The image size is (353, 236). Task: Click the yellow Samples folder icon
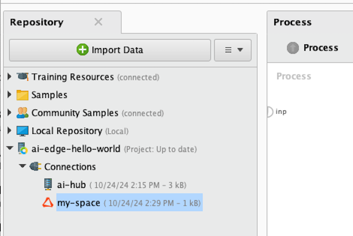23,95
